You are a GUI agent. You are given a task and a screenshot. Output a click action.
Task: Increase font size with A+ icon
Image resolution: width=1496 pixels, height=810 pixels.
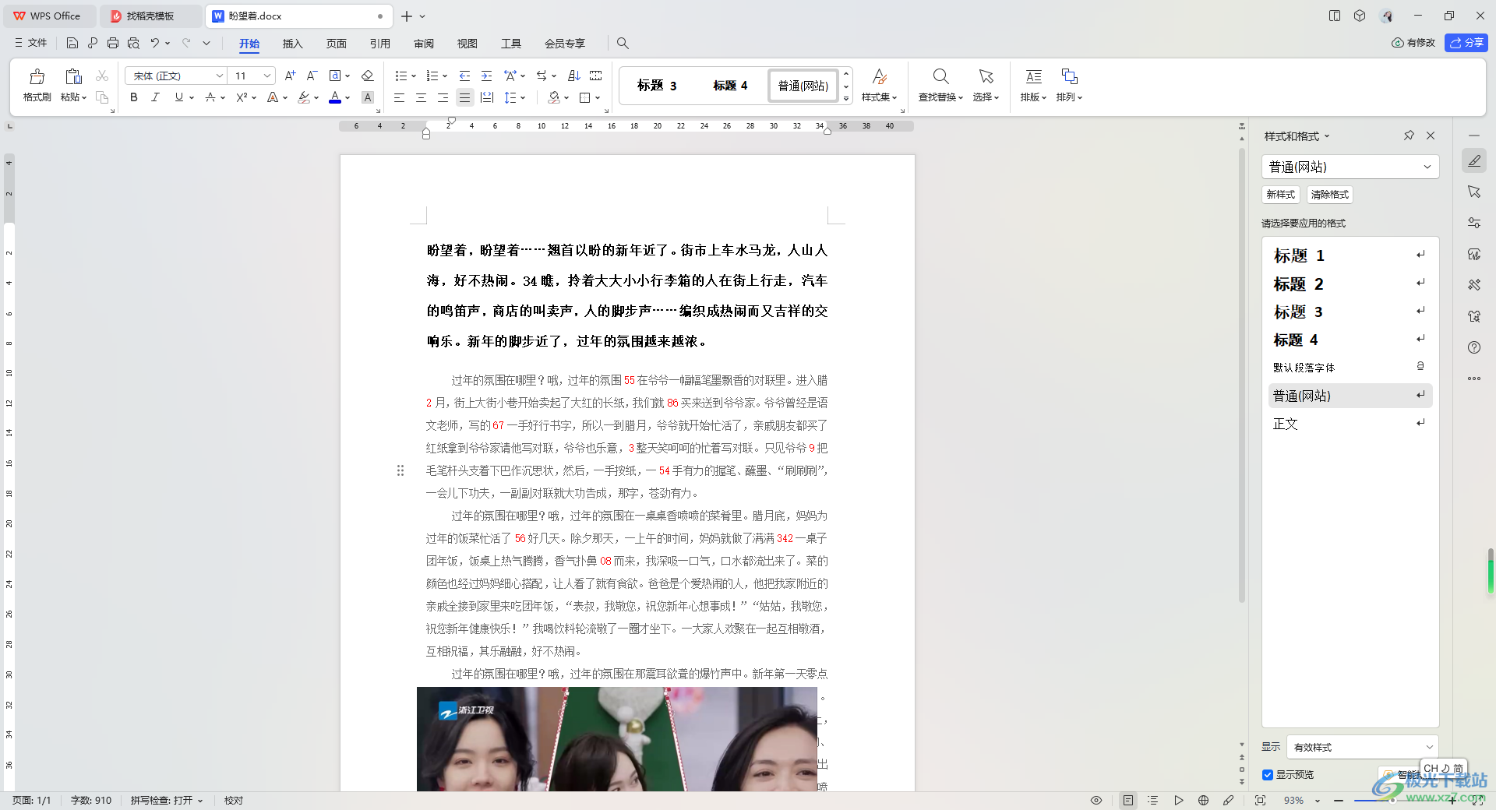click(x=290, y=76)
